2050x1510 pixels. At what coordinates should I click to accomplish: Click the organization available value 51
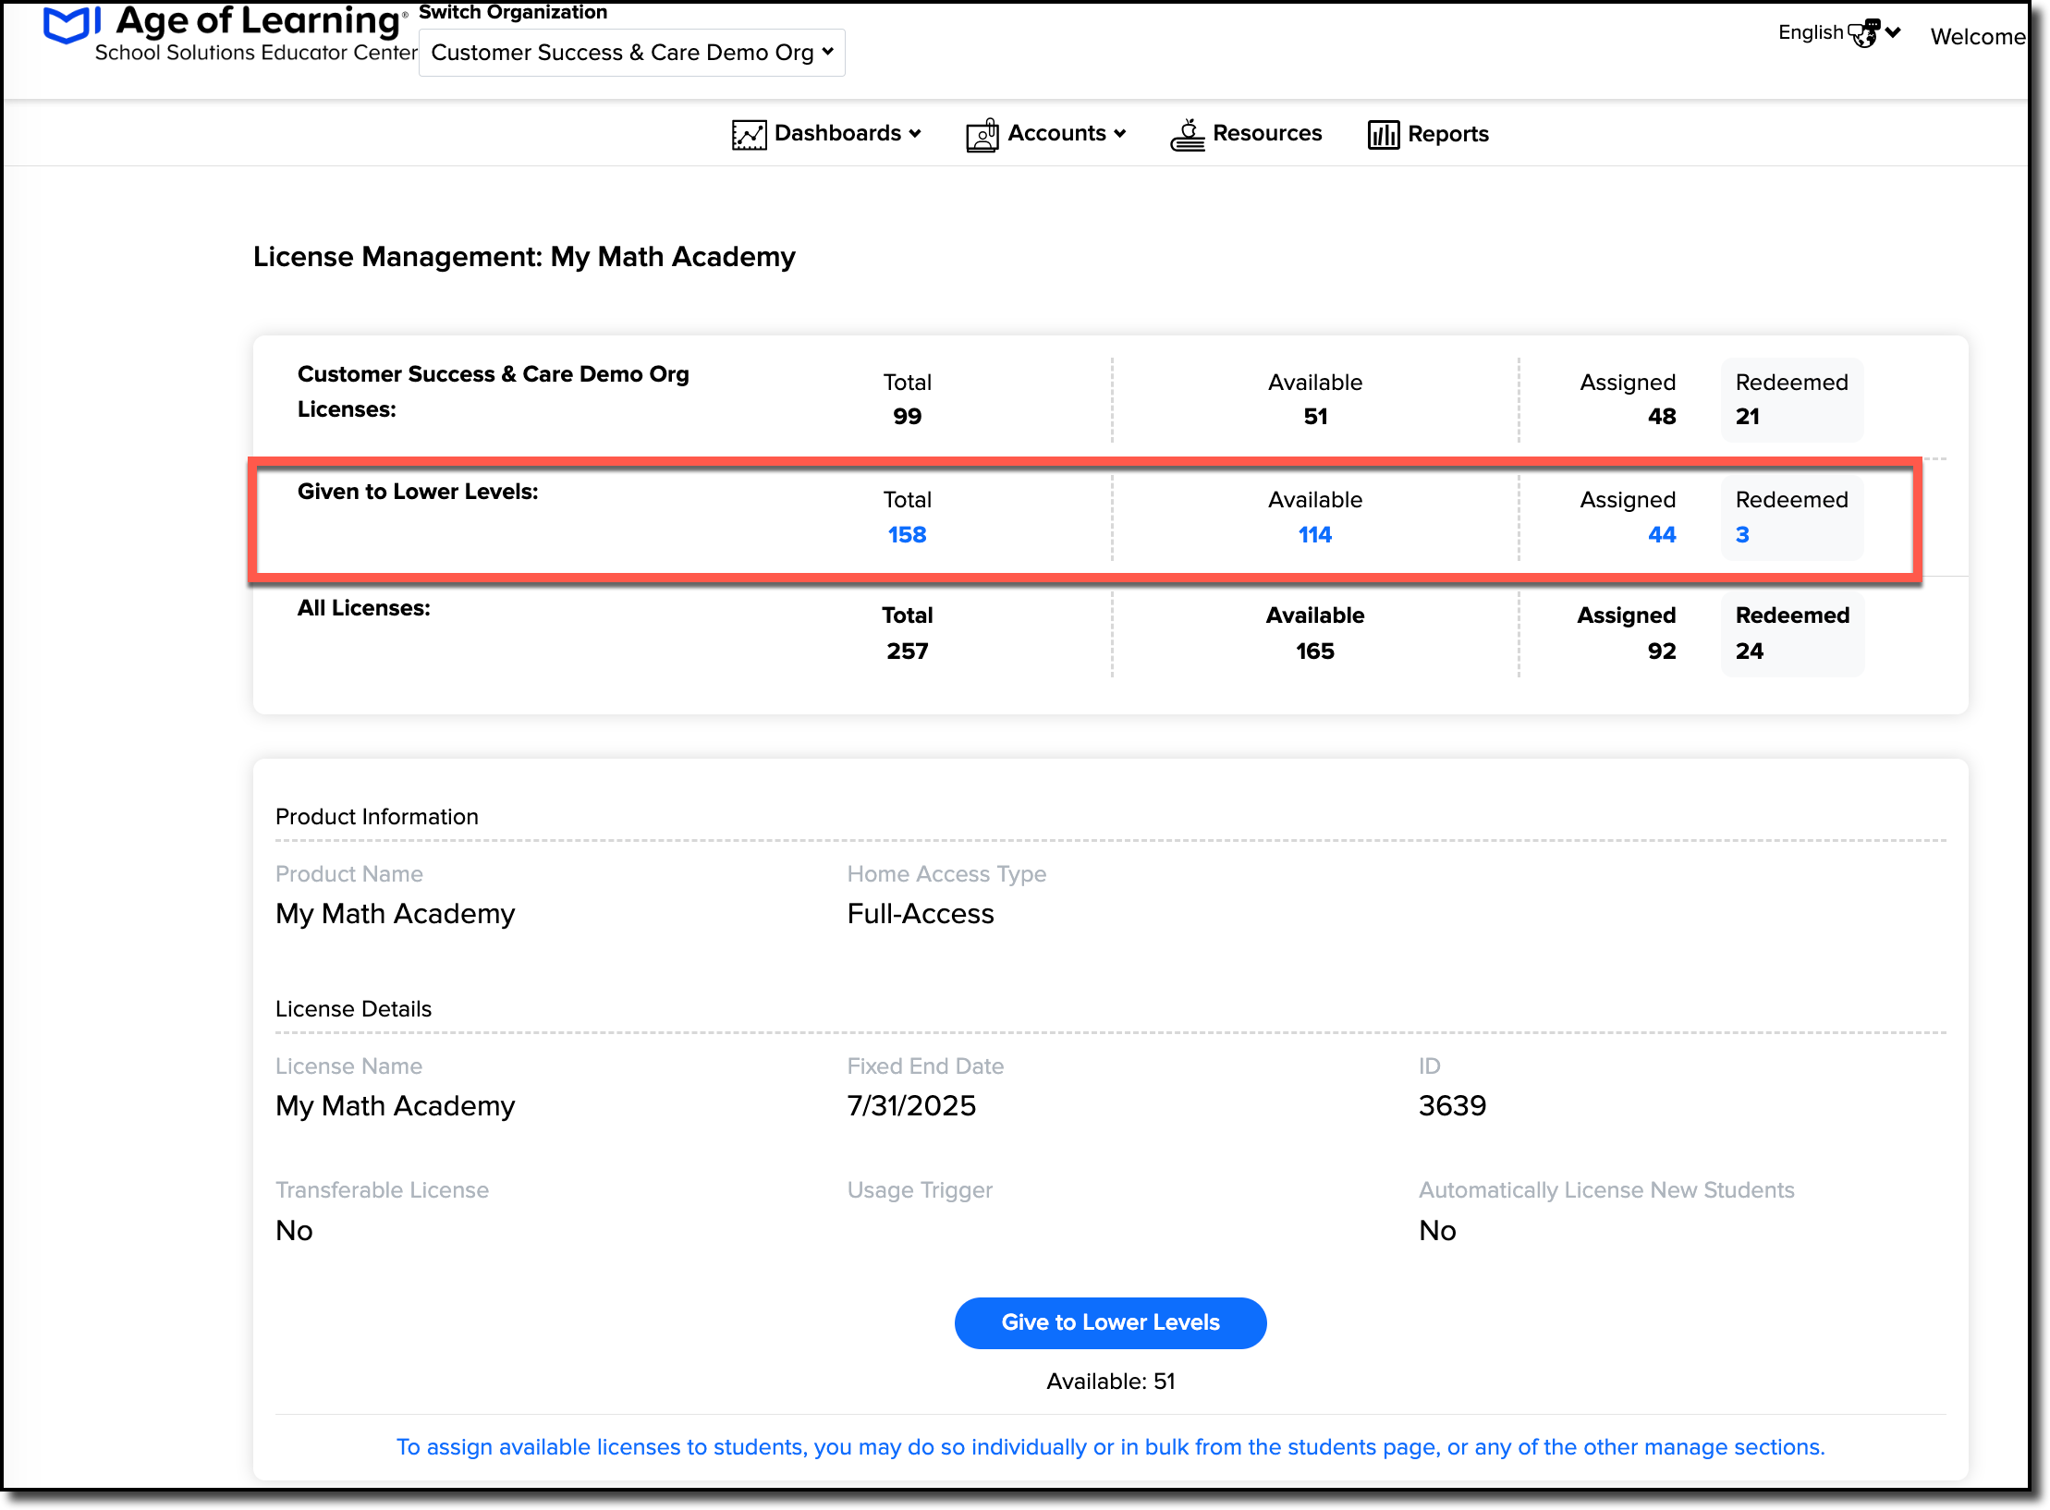click(1315, 417)
